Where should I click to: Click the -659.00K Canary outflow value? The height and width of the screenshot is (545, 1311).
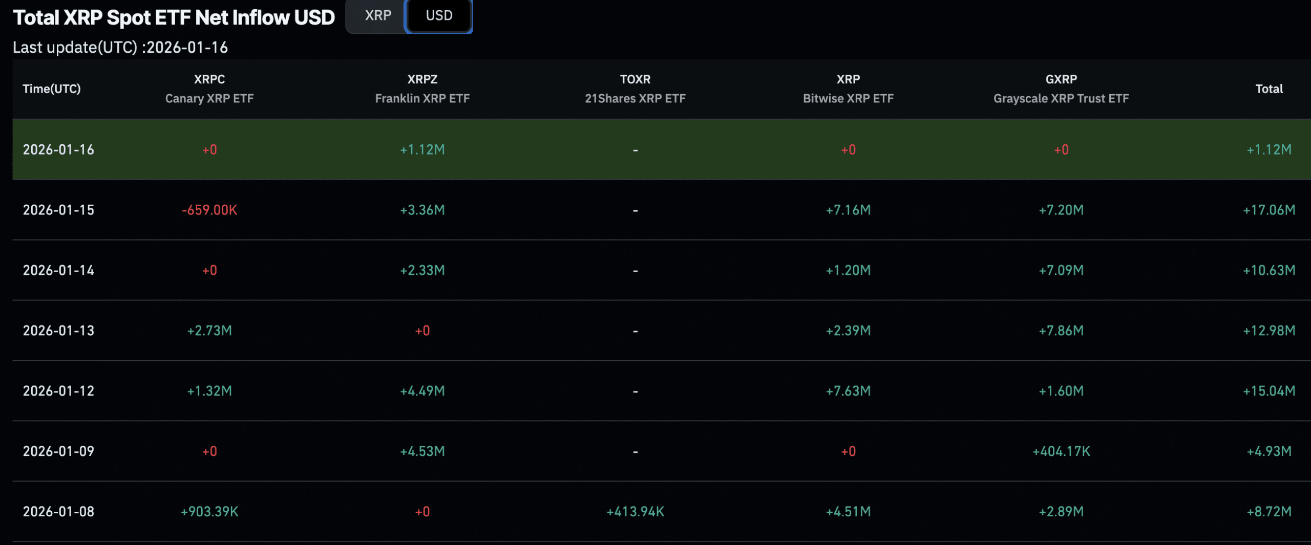click(209, 210)
